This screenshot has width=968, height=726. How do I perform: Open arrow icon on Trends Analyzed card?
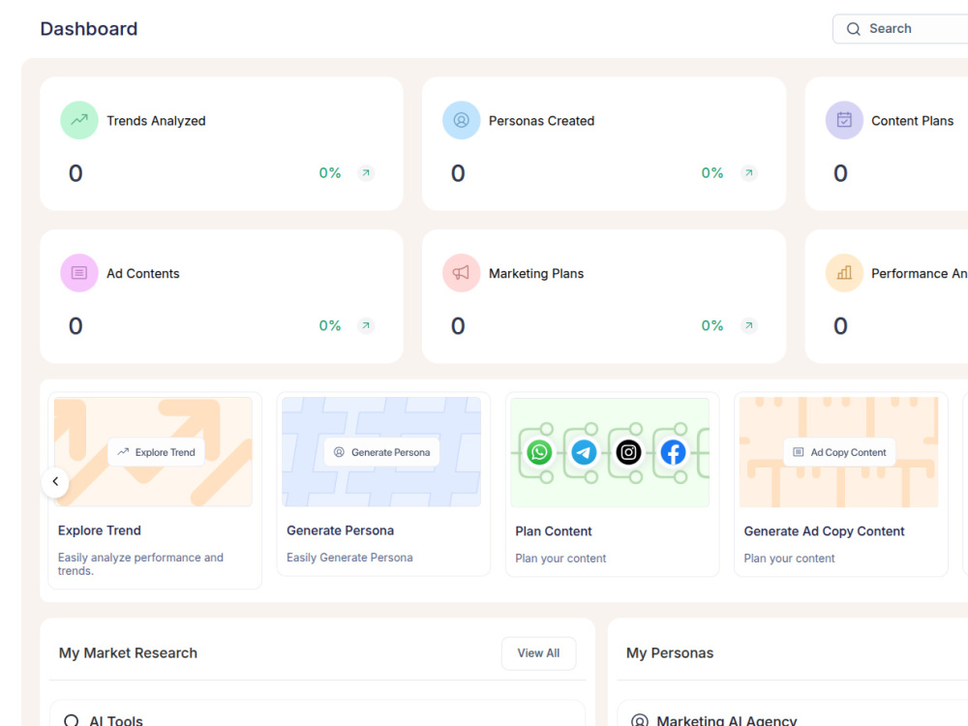pyautogui.click(x=366, y=173)
